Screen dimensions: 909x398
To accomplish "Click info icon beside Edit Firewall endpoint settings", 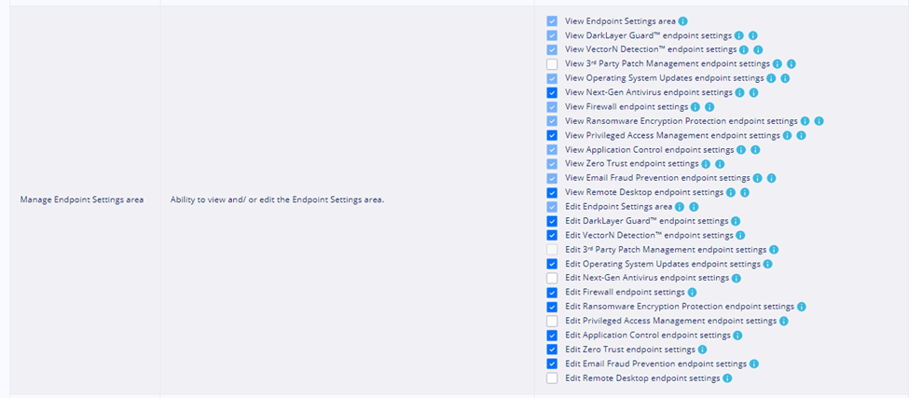I will click(692, 293).
